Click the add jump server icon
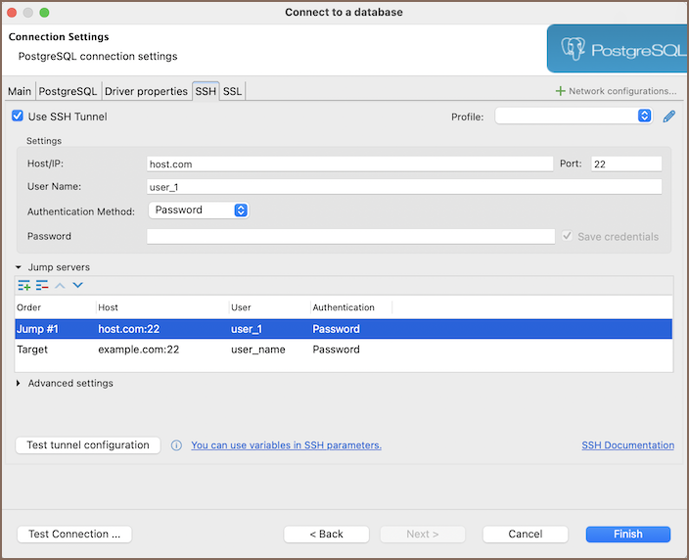Image resolution: width=689 pixels, height=560 pixels. pyautogui.click(x=24, y=285)
